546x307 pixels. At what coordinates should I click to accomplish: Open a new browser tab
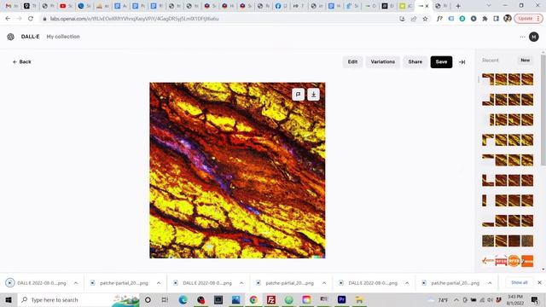click(x=458, y=6)
